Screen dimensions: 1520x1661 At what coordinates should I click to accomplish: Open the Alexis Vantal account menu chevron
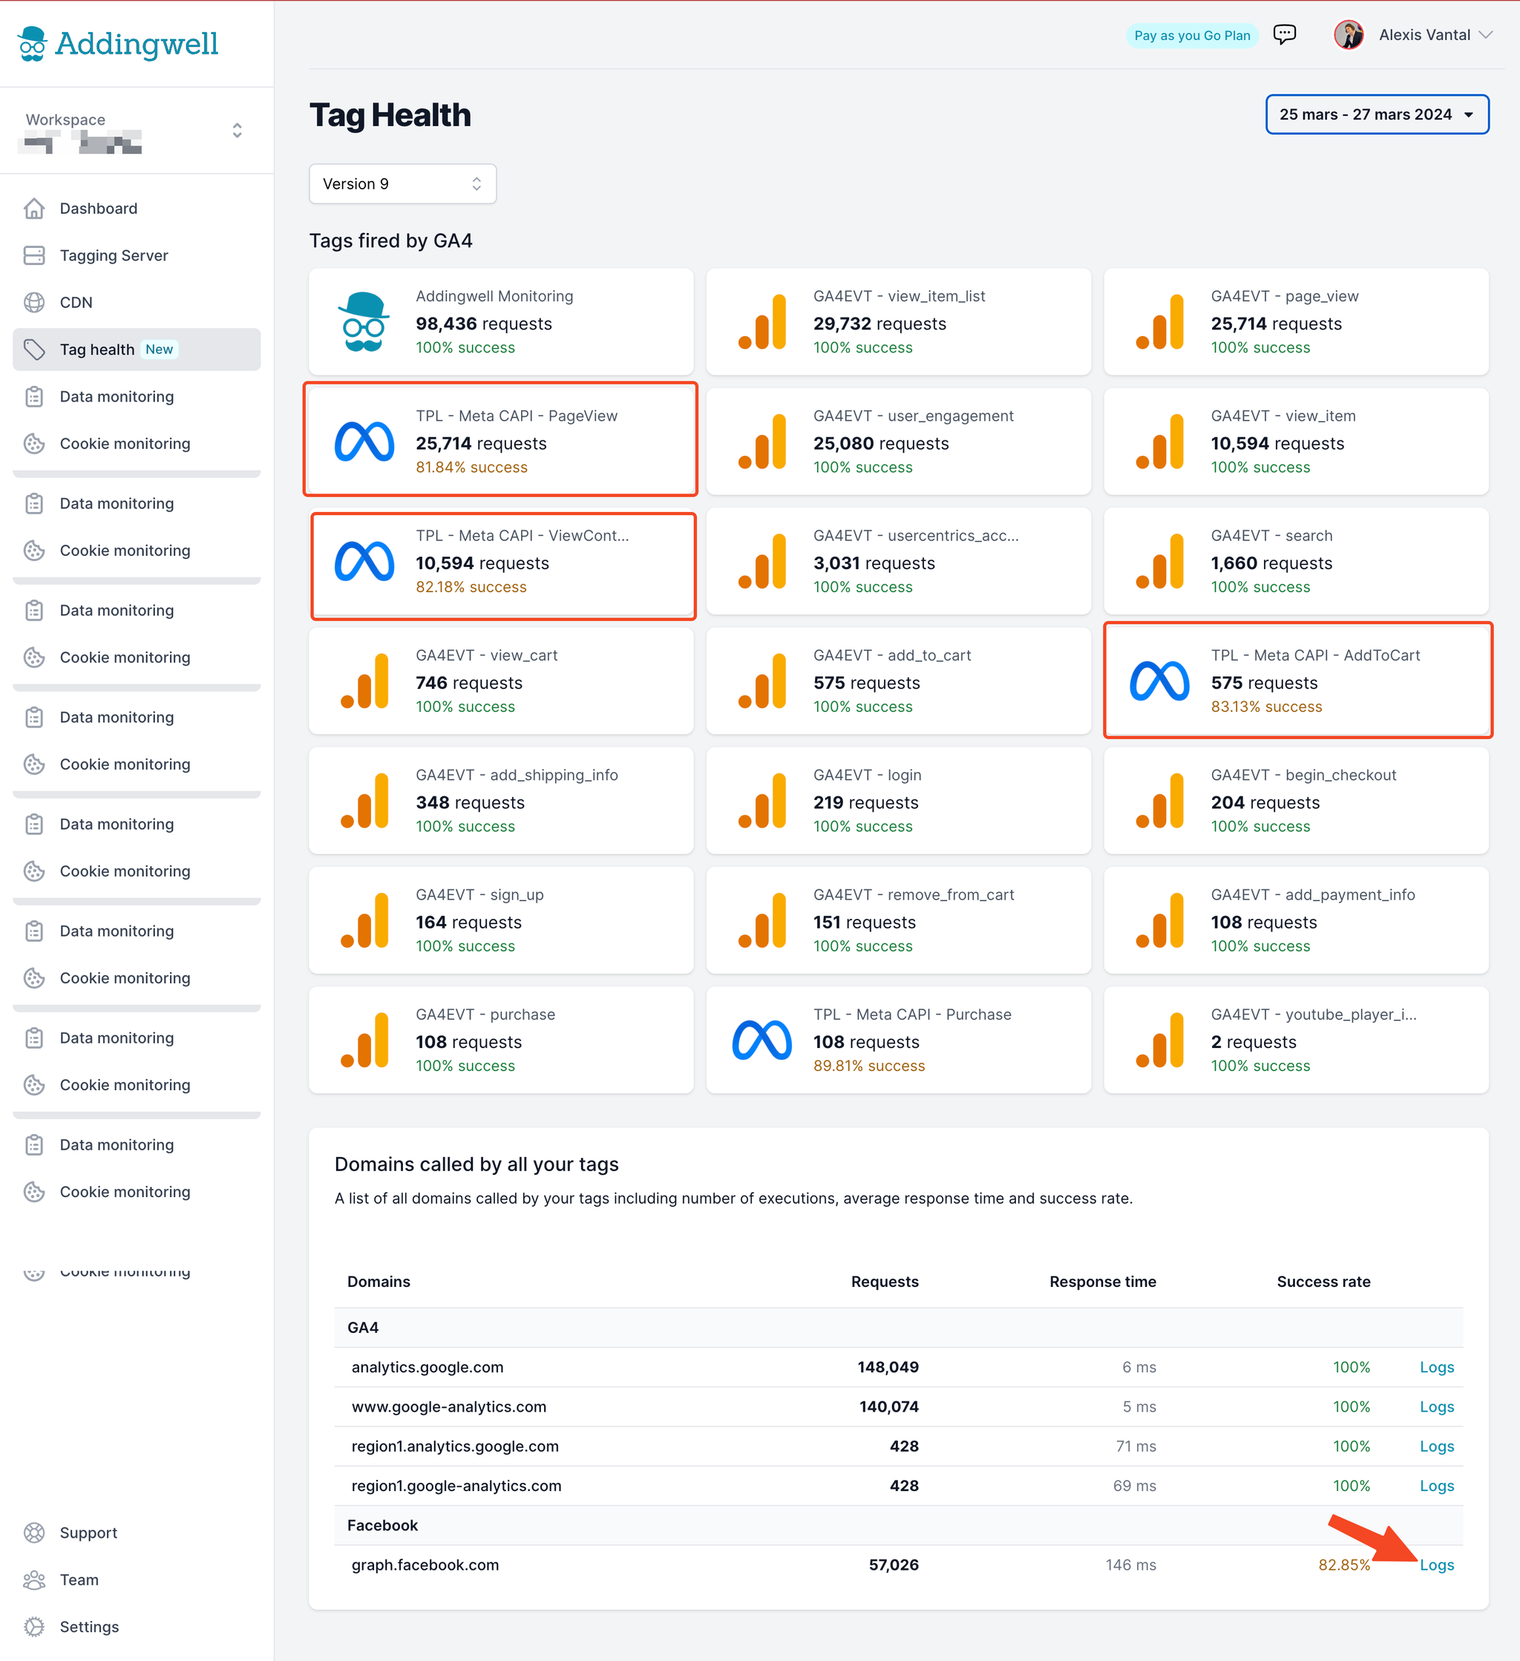[x=1485, y=35]
